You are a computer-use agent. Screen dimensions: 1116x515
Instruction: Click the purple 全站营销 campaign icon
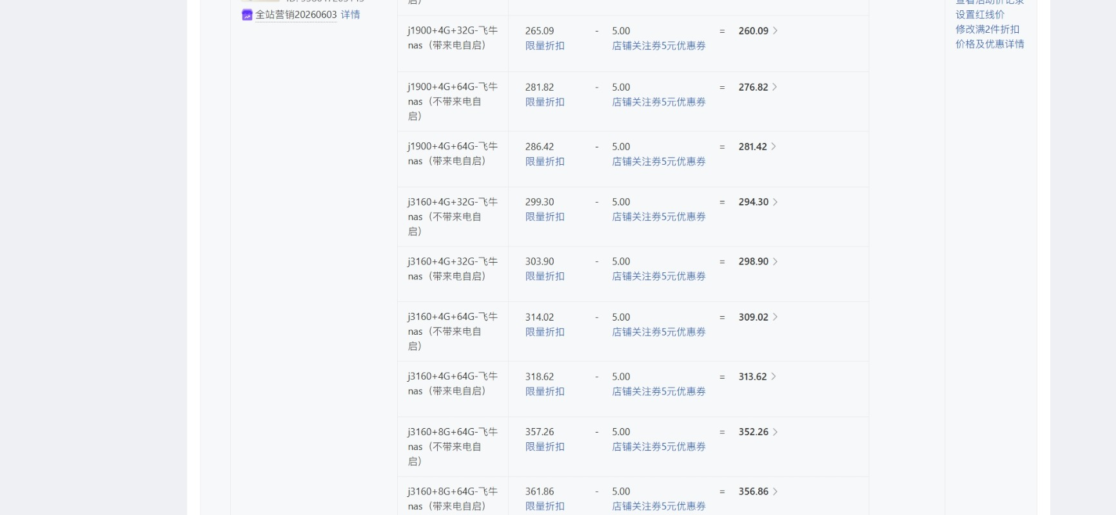(x=247, y=15)
